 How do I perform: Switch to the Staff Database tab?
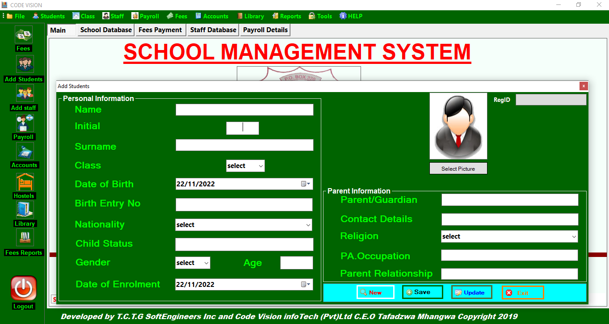[x=213, y=30]
